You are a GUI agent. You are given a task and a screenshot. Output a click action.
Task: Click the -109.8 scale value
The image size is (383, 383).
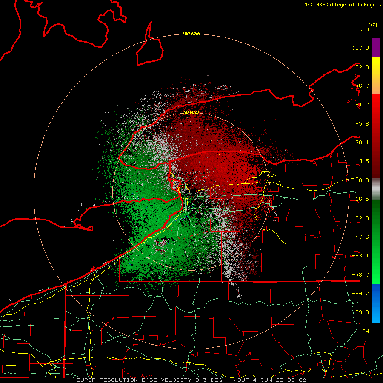[x=359, y=312]
